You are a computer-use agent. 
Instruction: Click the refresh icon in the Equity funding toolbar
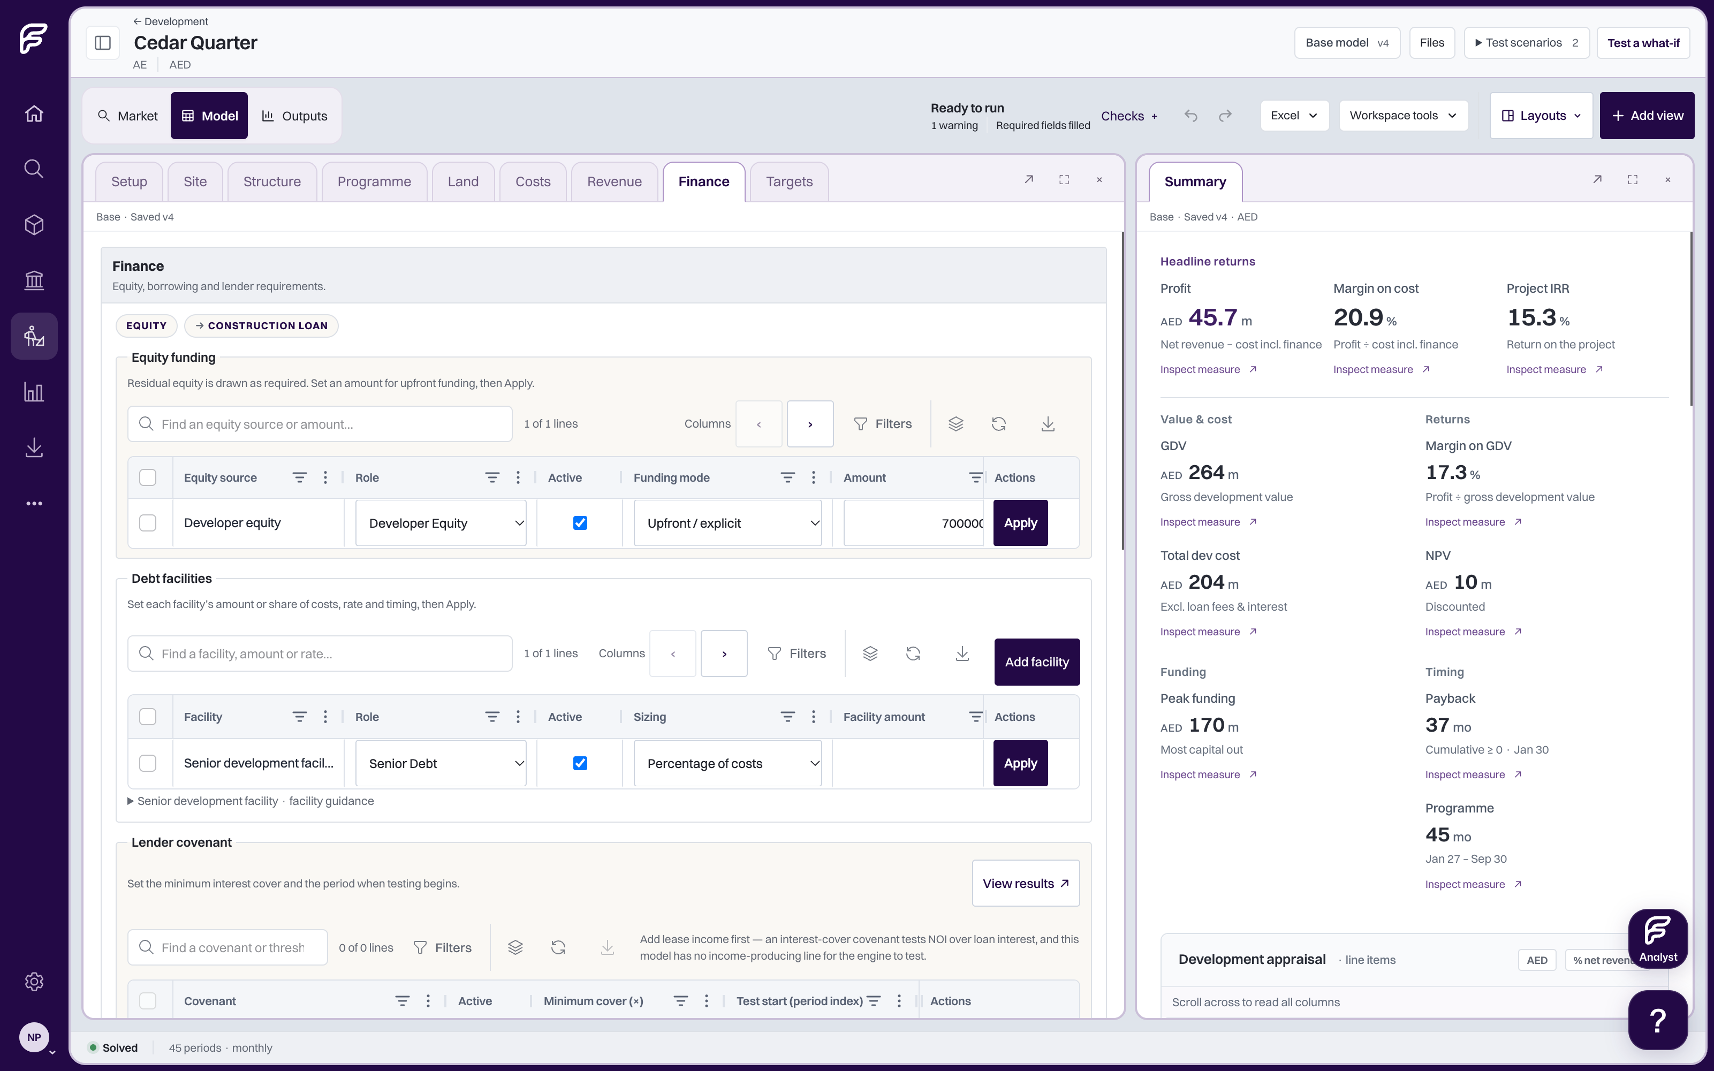(999, 423)
